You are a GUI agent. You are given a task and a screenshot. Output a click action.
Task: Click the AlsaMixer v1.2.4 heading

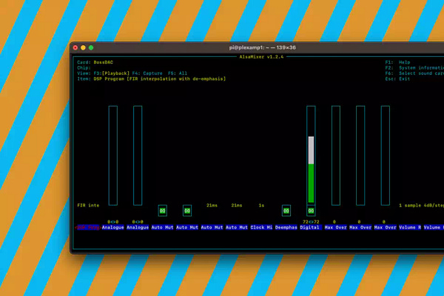pos(261,57)
